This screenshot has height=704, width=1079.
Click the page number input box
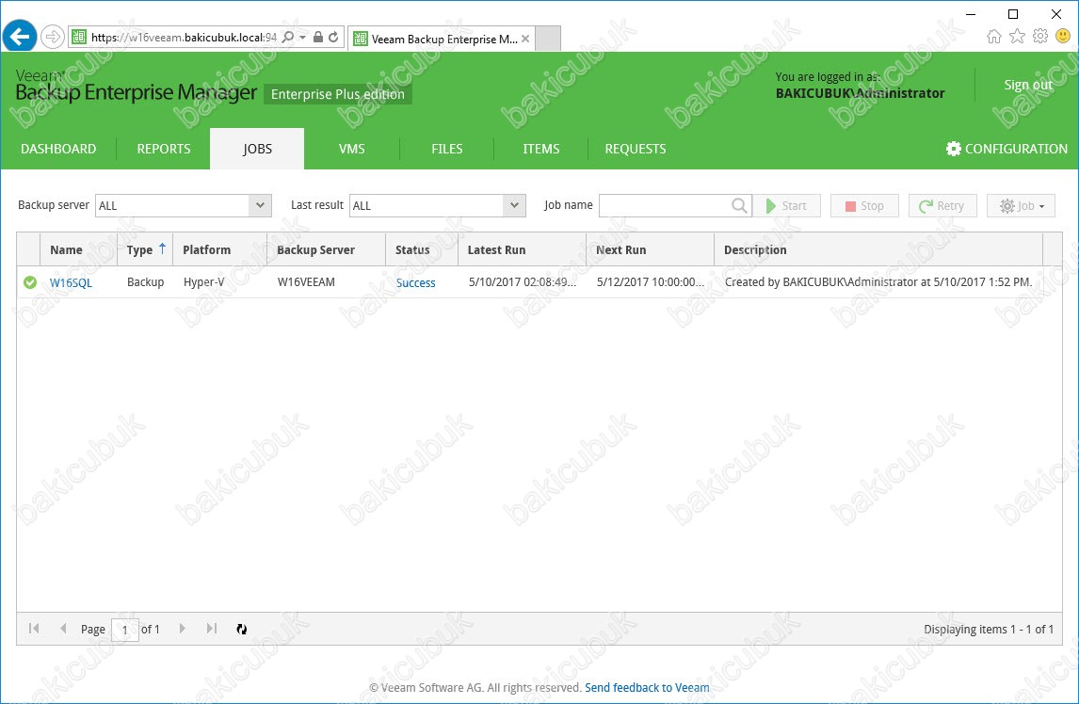click(125, 629)
